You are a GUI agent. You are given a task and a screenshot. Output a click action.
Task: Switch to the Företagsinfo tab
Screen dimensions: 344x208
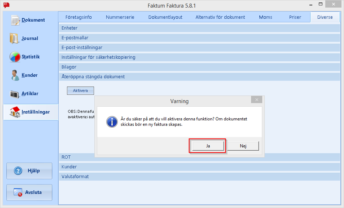point(79,17)
